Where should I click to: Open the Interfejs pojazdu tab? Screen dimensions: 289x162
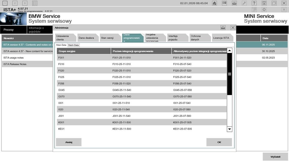(178, 38)
